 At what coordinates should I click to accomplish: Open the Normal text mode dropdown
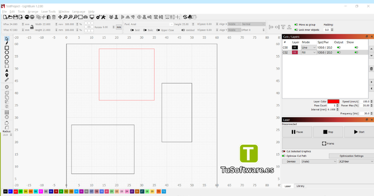coord(253,24)
